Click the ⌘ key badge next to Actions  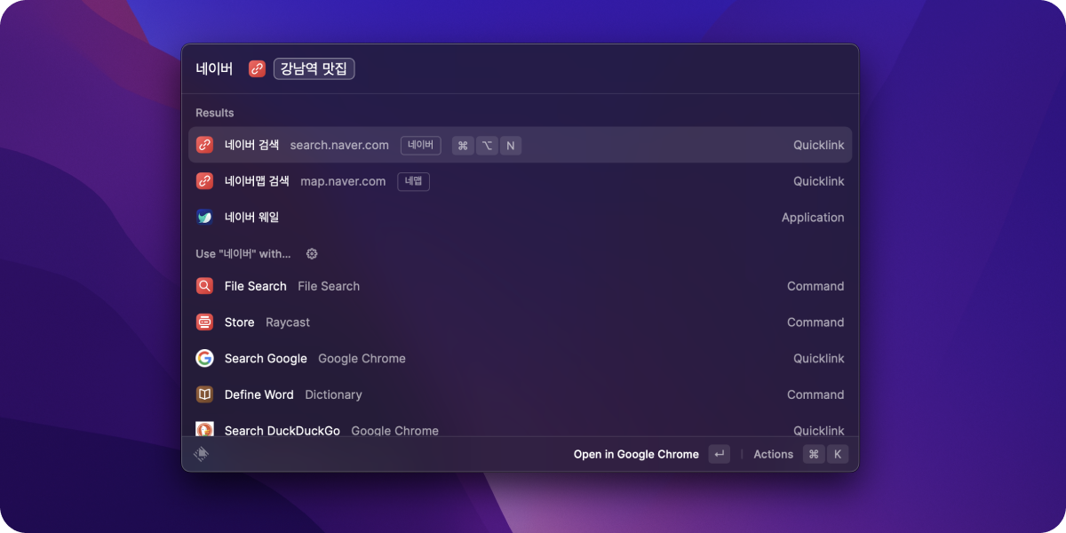(x=814, y=454)
